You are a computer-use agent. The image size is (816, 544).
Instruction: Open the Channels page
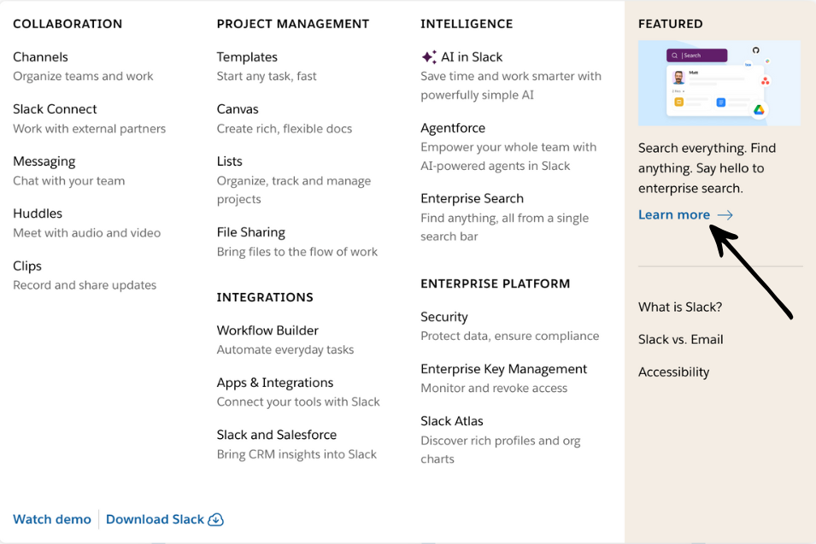pyautogui.click(x=40, y=56)
